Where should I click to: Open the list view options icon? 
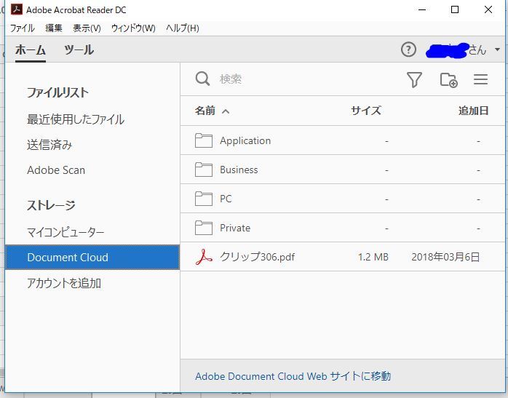[x=480, y=79]
